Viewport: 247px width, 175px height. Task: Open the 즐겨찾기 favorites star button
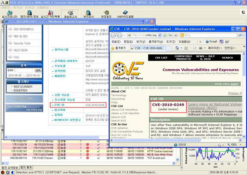(118, 48)
